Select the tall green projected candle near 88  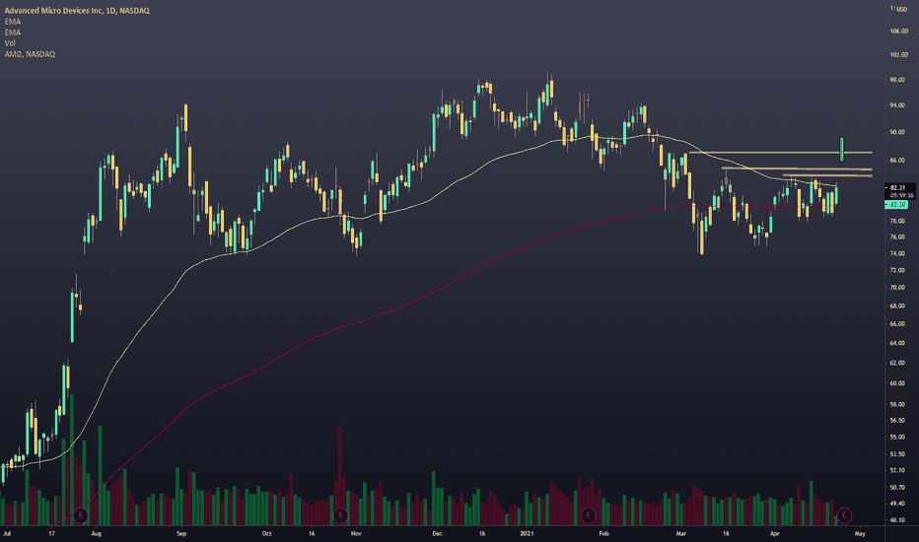coord(842,149)
